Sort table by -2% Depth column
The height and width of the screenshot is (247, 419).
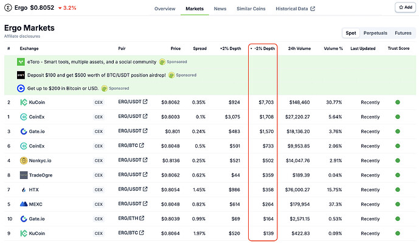click(263, 49)
